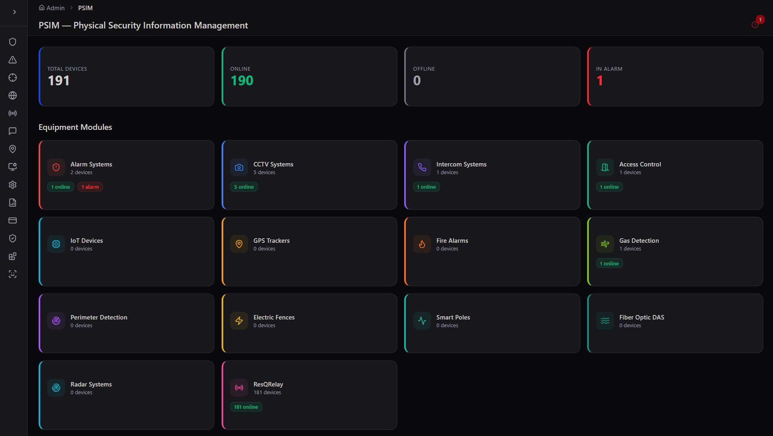Open the GPS Trackers module title
This screenshot has width=773, height=436.
click(x=272, y=240)
